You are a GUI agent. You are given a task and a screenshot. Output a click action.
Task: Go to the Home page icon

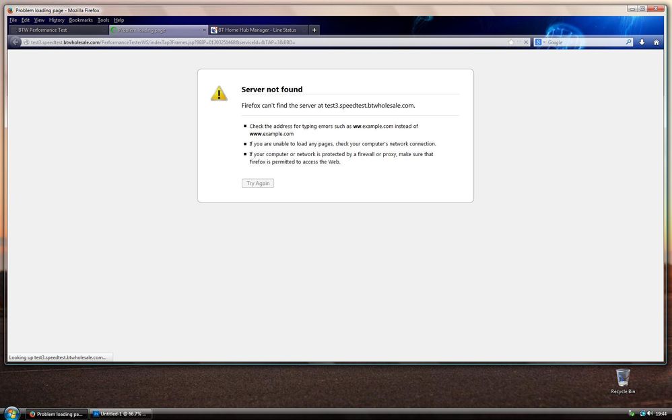point(656,42)
